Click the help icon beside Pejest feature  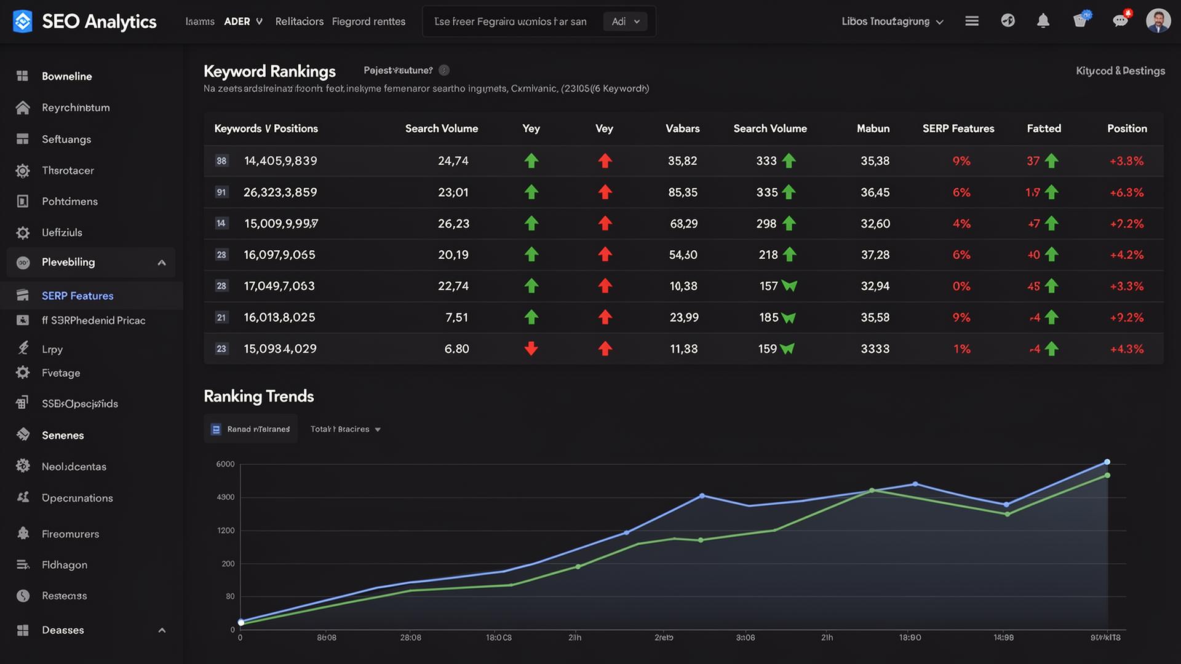click(444, 70)
